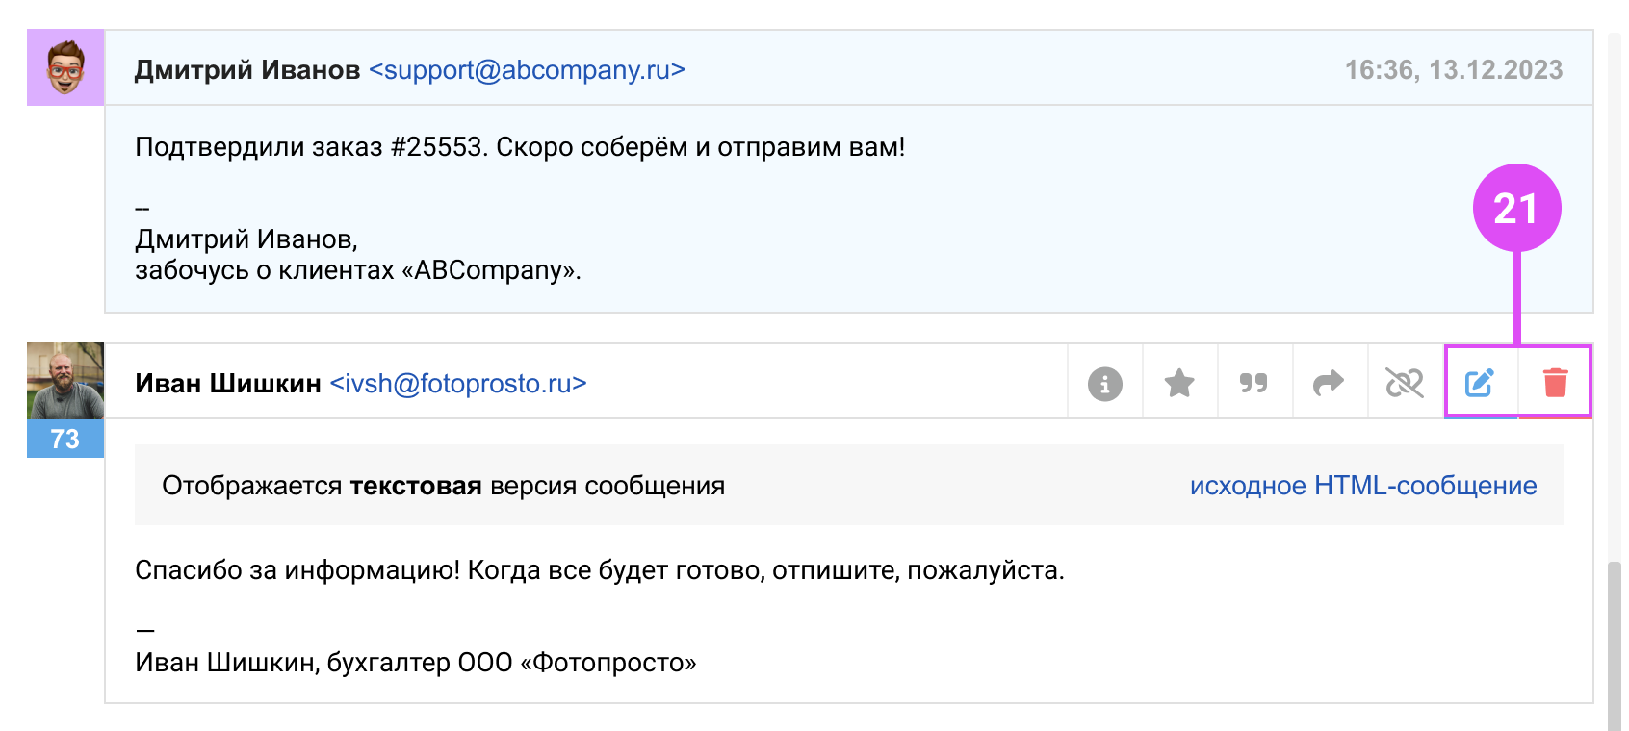This screenshot has width=1629, height=731.
Task: Click the quote icon in message toolbar
Action: click(1254, 384)
